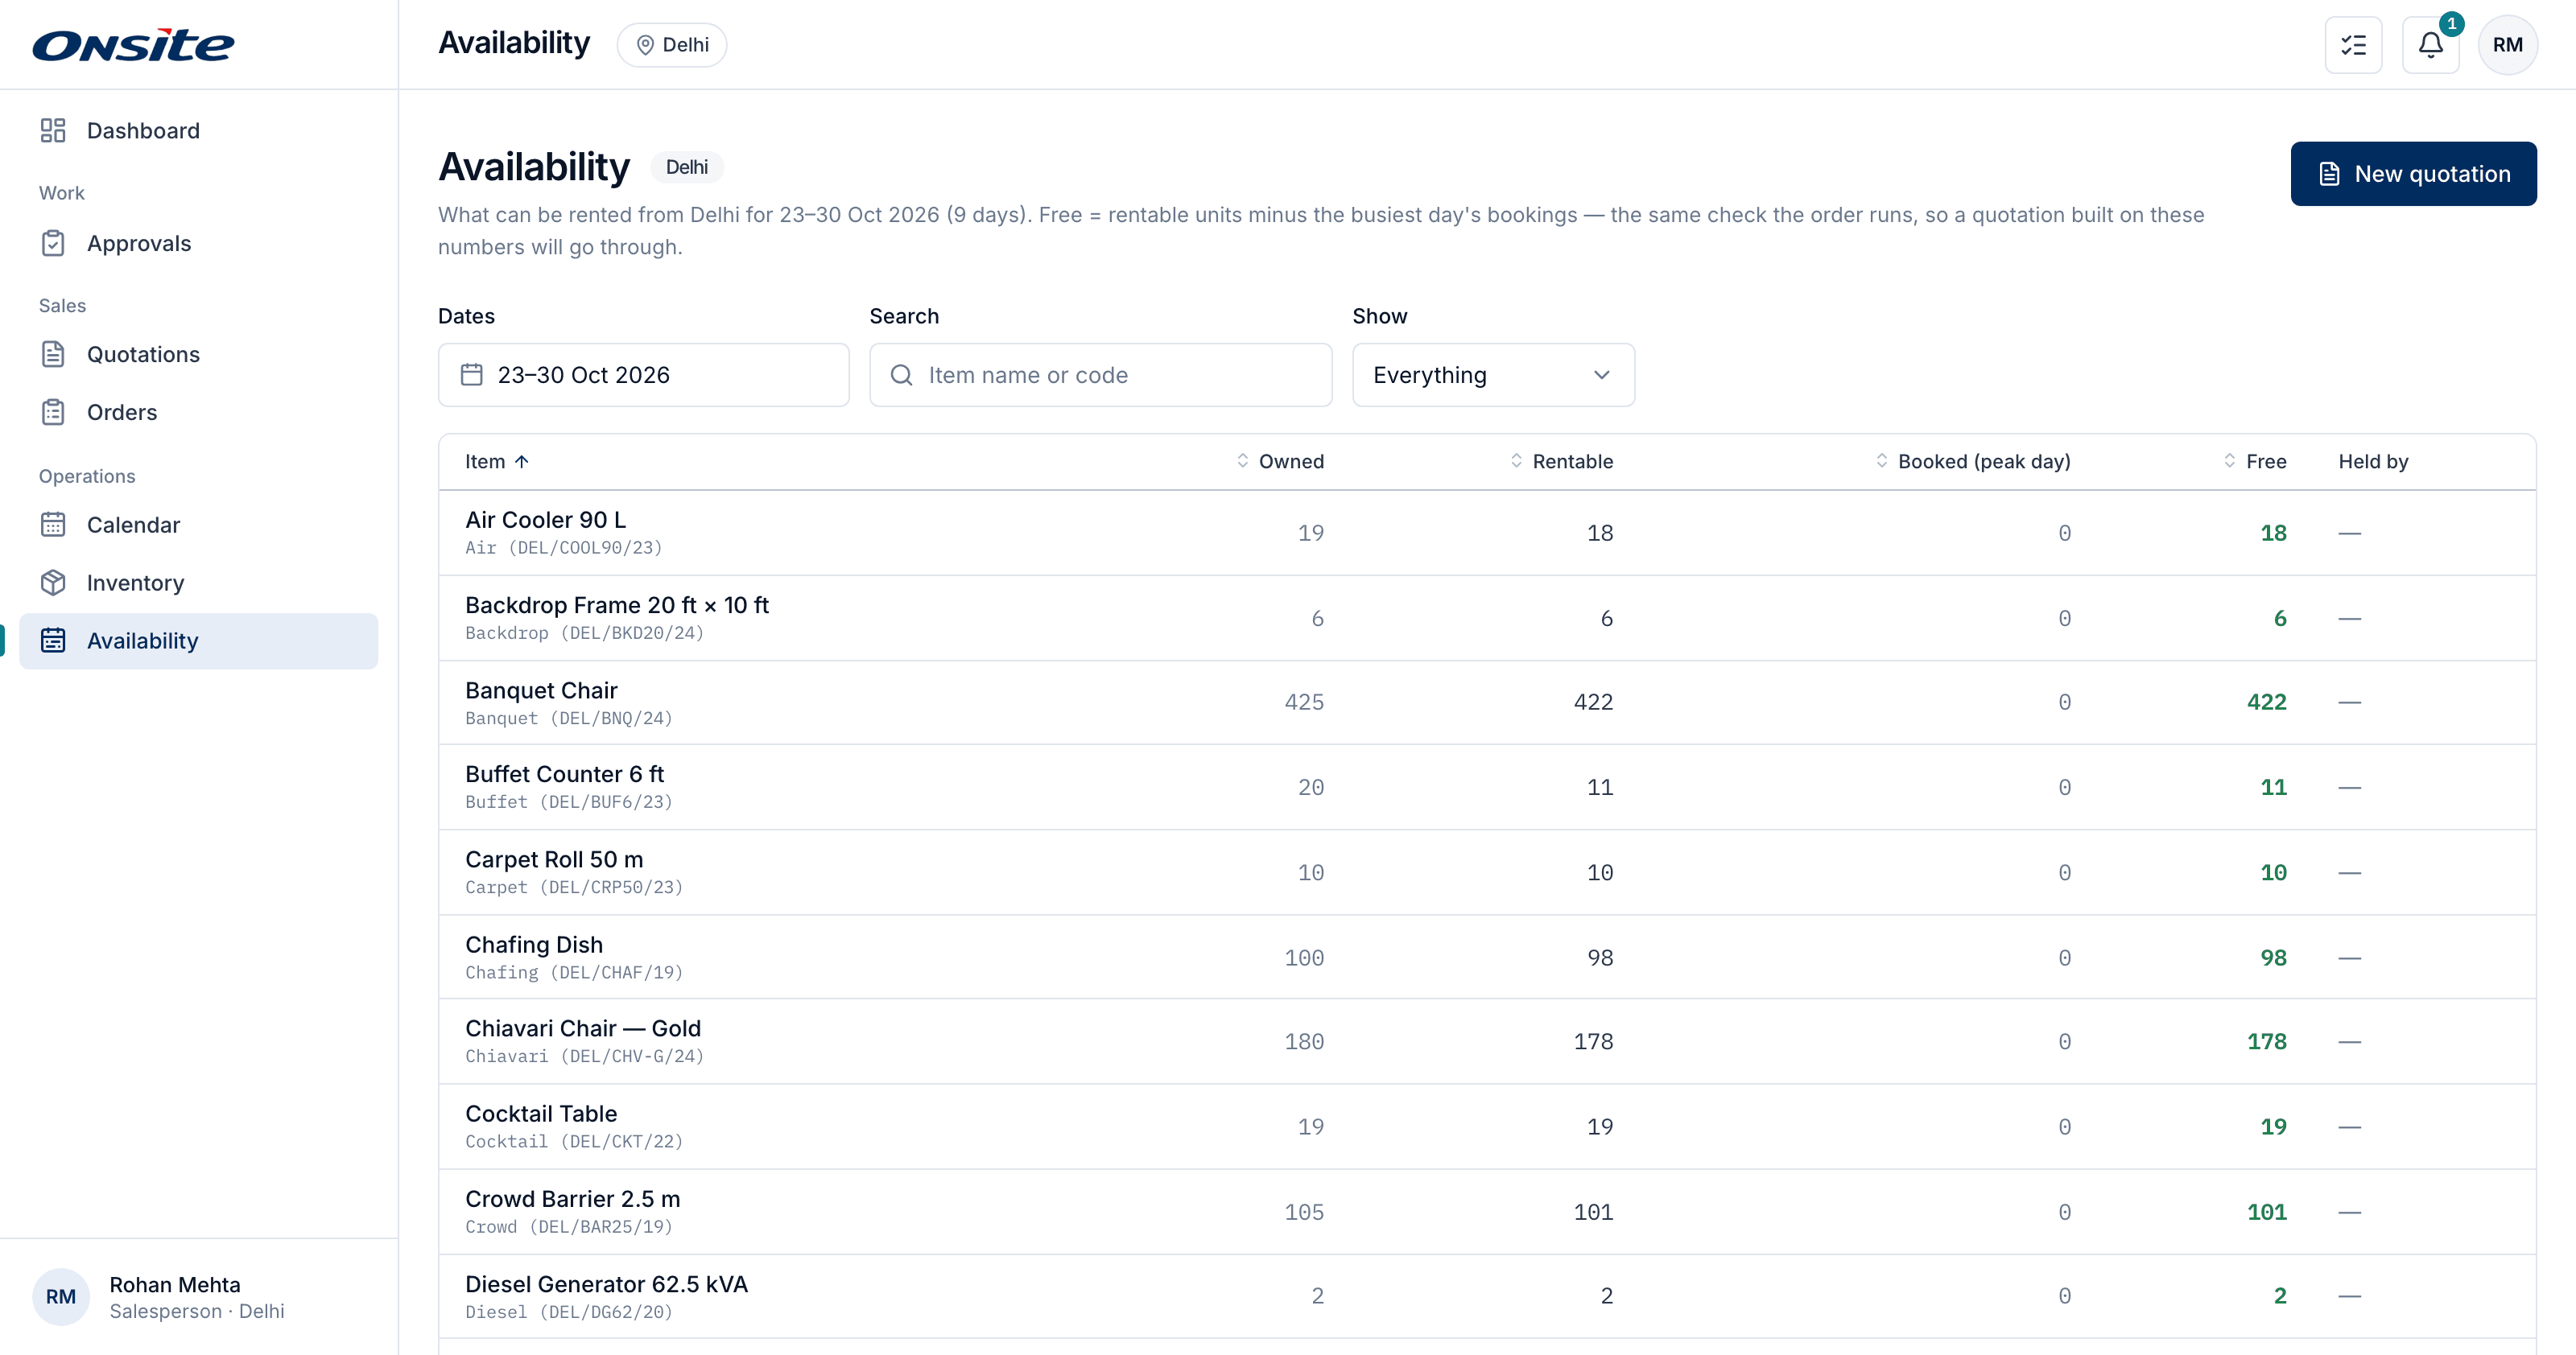Viewport: 2576px width, 1355px height.
Task: Click document icon on New quotation button
Action: click(x=2329, y=174)
